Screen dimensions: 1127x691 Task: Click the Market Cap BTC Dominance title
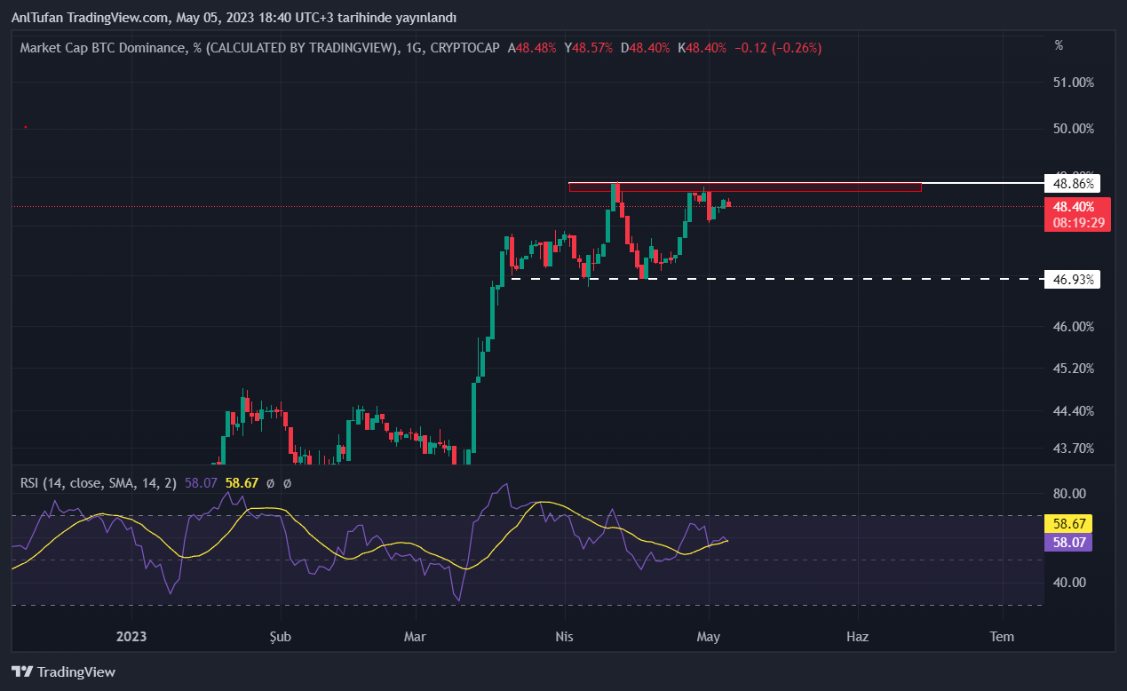point(210,48)
